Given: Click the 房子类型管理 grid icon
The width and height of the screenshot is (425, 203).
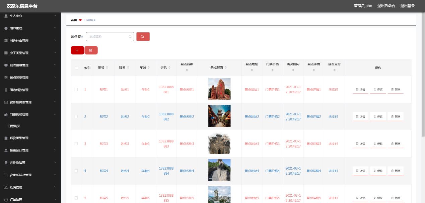Looking at the screenshot, I should 6,53.
